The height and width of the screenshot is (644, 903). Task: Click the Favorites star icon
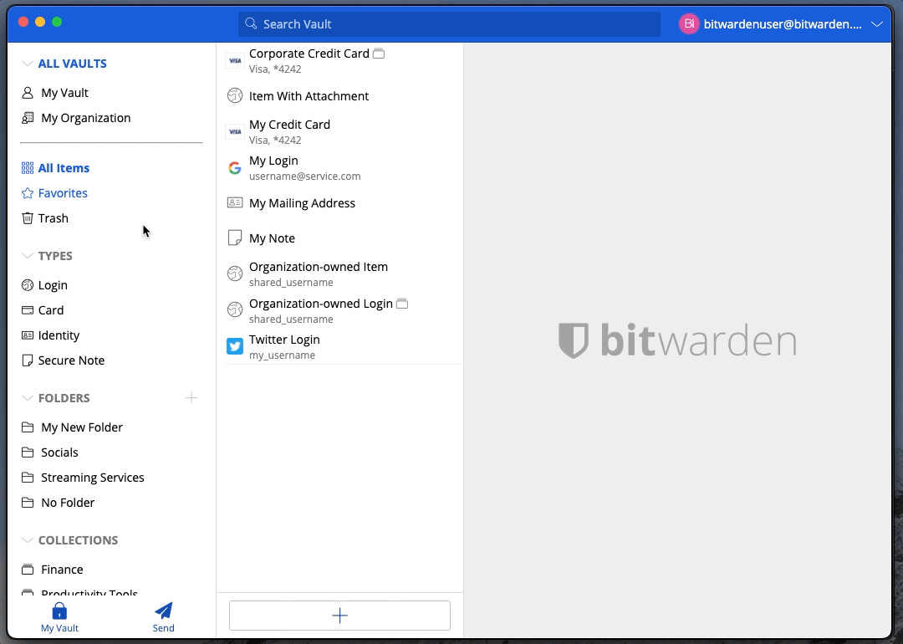point(28,193)
